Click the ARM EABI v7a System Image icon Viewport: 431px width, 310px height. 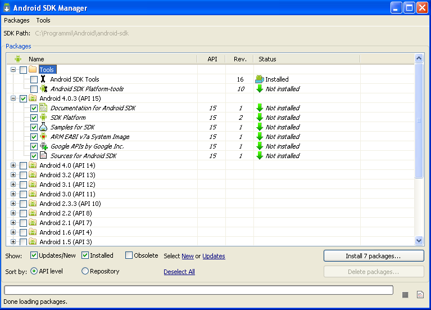(43, 136)
